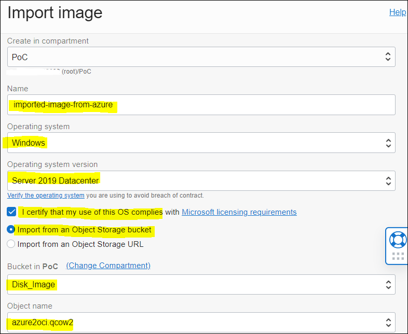Open the Operating system dropdown
Viewport: 408px width, 334px height.
(201, 143)
